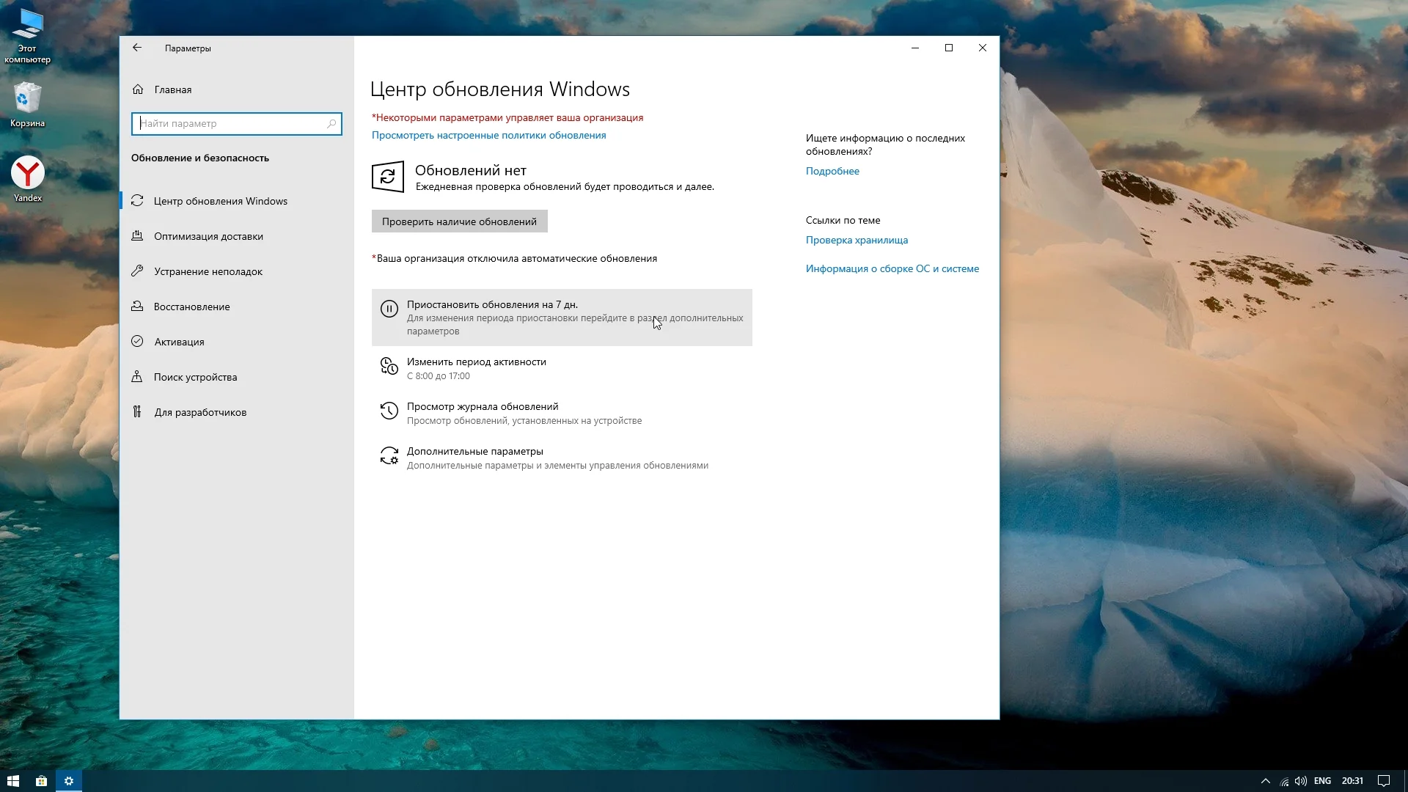Click the back arrow in Settings
This screenshot has width=1408, height=792.
tap(137, 48)
